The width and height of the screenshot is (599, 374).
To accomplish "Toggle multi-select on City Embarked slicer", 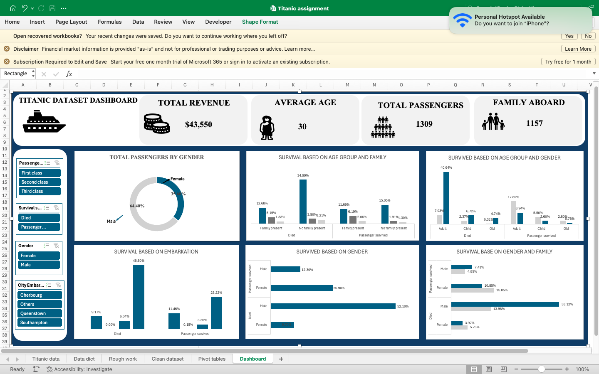I will tap(49, 285).
